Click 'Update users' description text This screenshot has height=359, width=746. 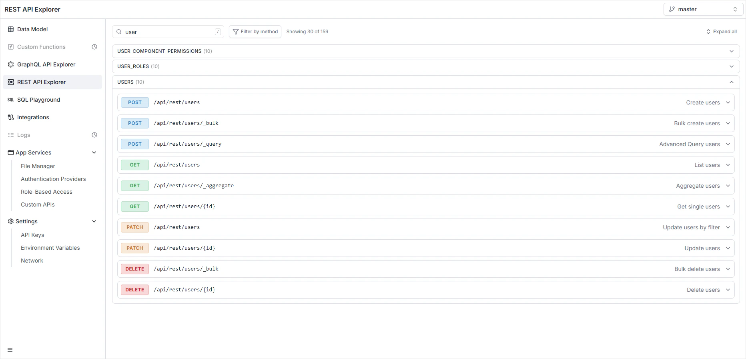[702, 248]
